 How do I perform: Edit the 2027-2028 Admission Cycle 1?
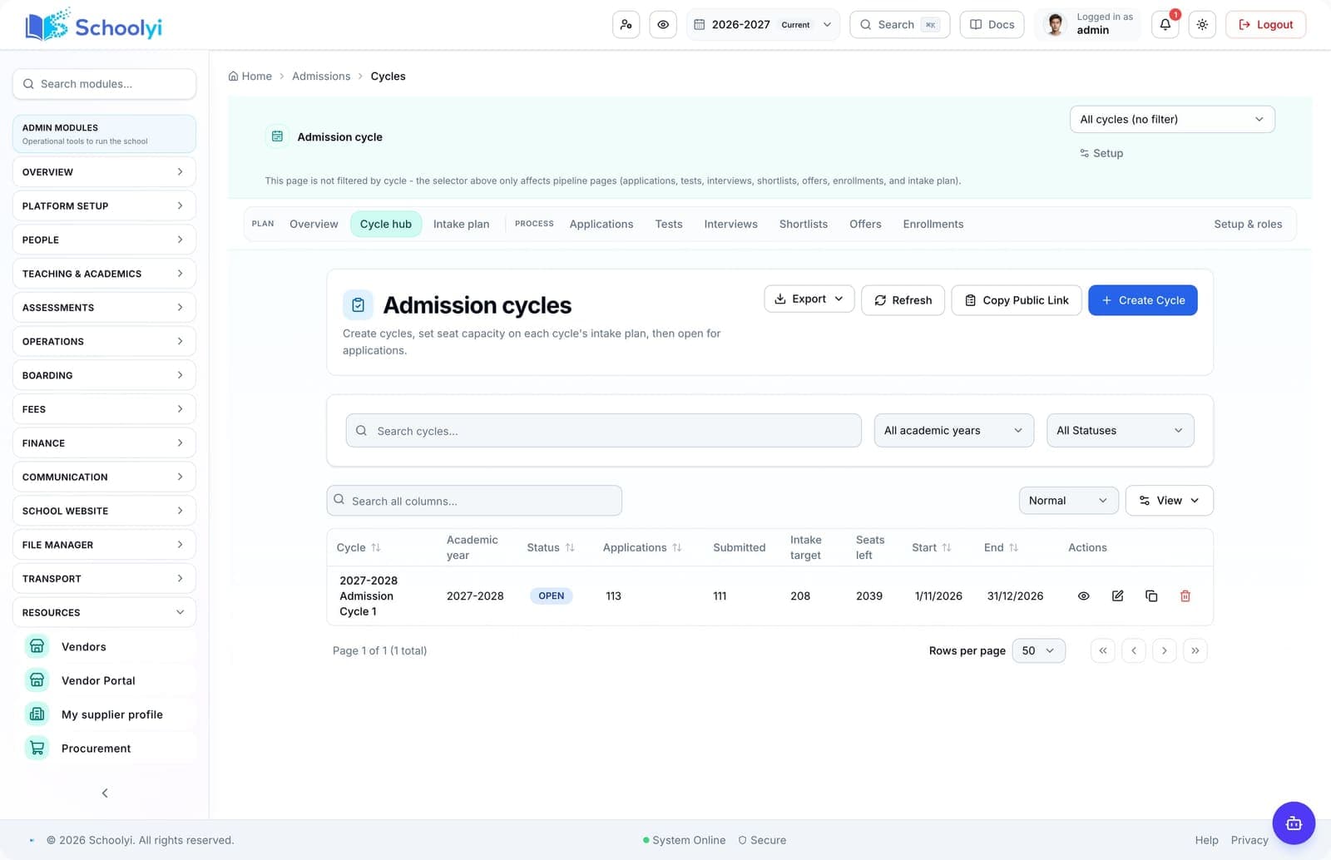[1117, 596]
